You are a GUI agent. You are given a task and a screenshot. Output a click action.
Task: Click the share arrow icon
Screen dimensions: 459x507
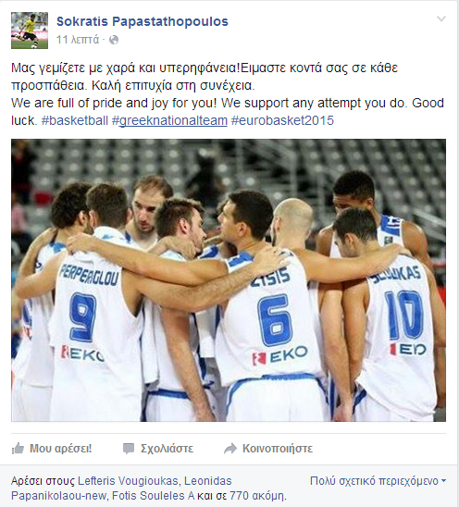(x=230, y=449)
